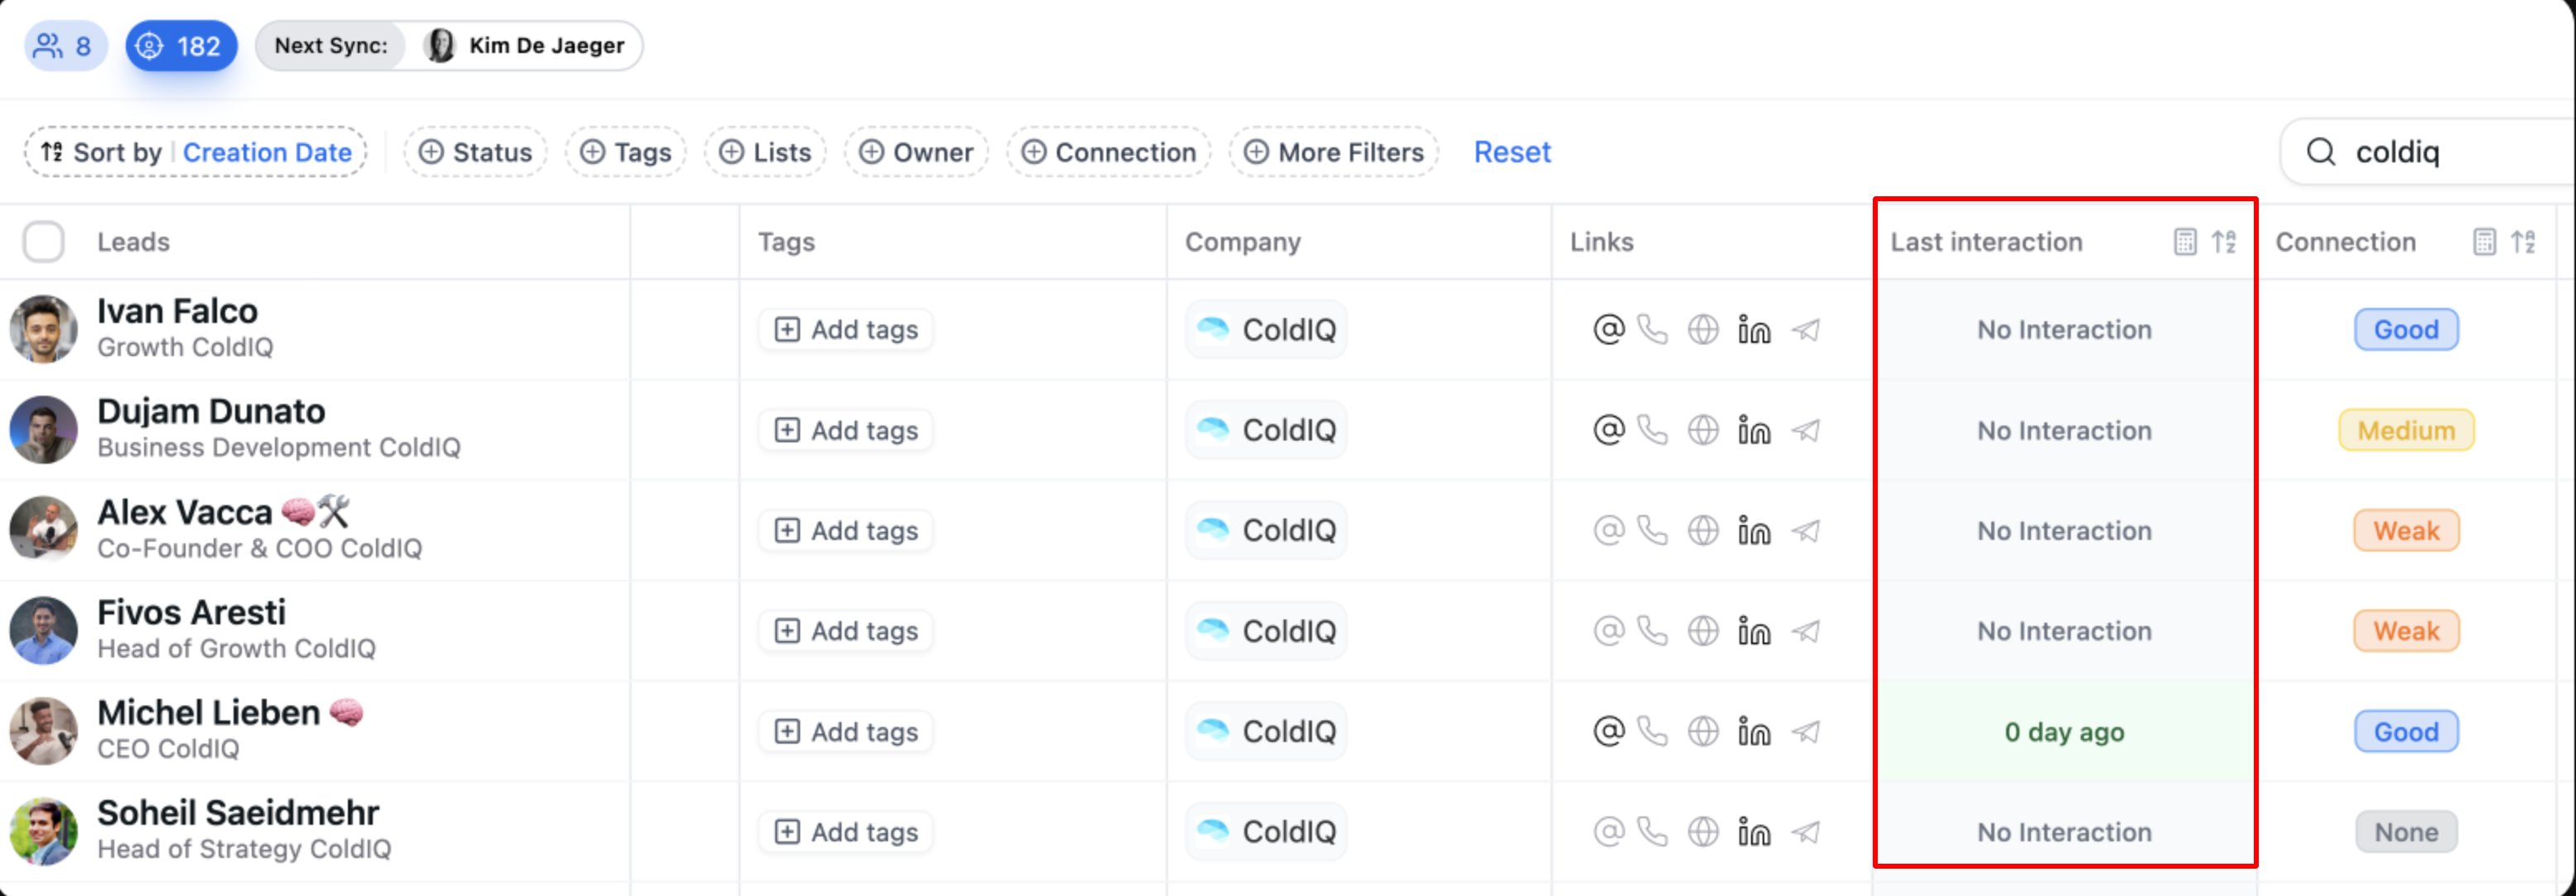This screenshot has height=896, width=2576.
Task: Toggle the select-all Leads checkbox
Action: 43,242
